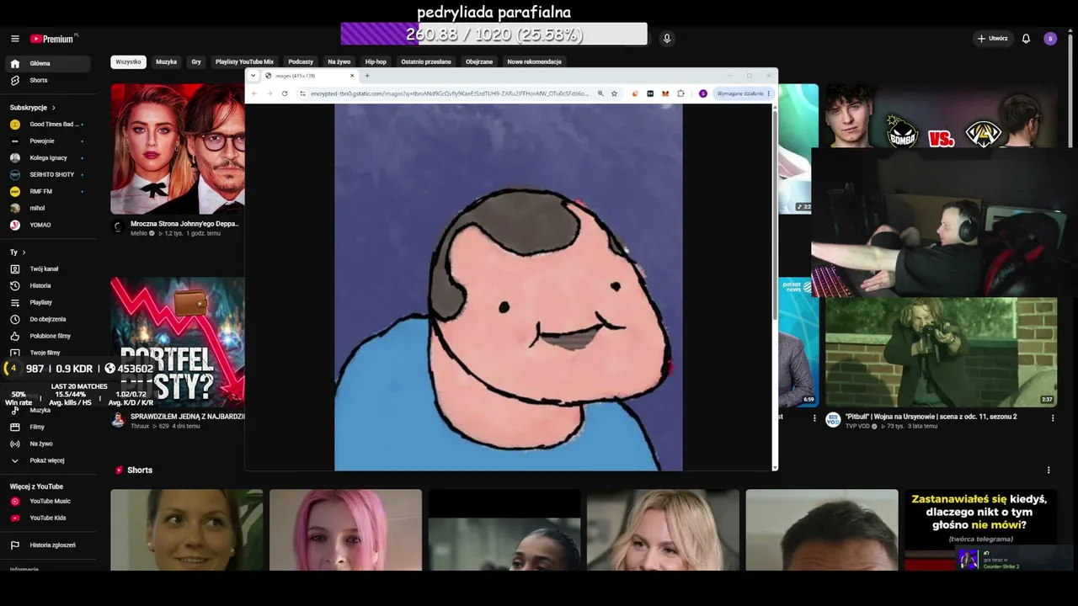Open Do obejrzenia watch later list
This screenshot has height=606, width=1078.
click(x=50, y=319)
